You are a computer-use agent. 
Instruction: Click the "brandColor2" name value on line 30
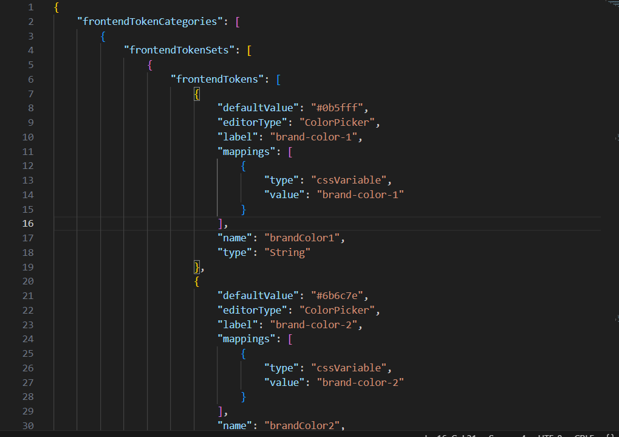(302, 425)
